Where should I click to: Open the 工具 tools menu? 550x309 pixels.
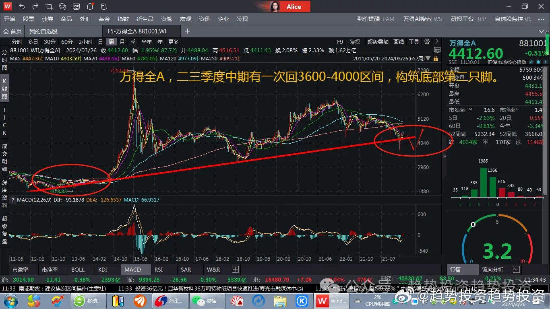pos(414,42)
